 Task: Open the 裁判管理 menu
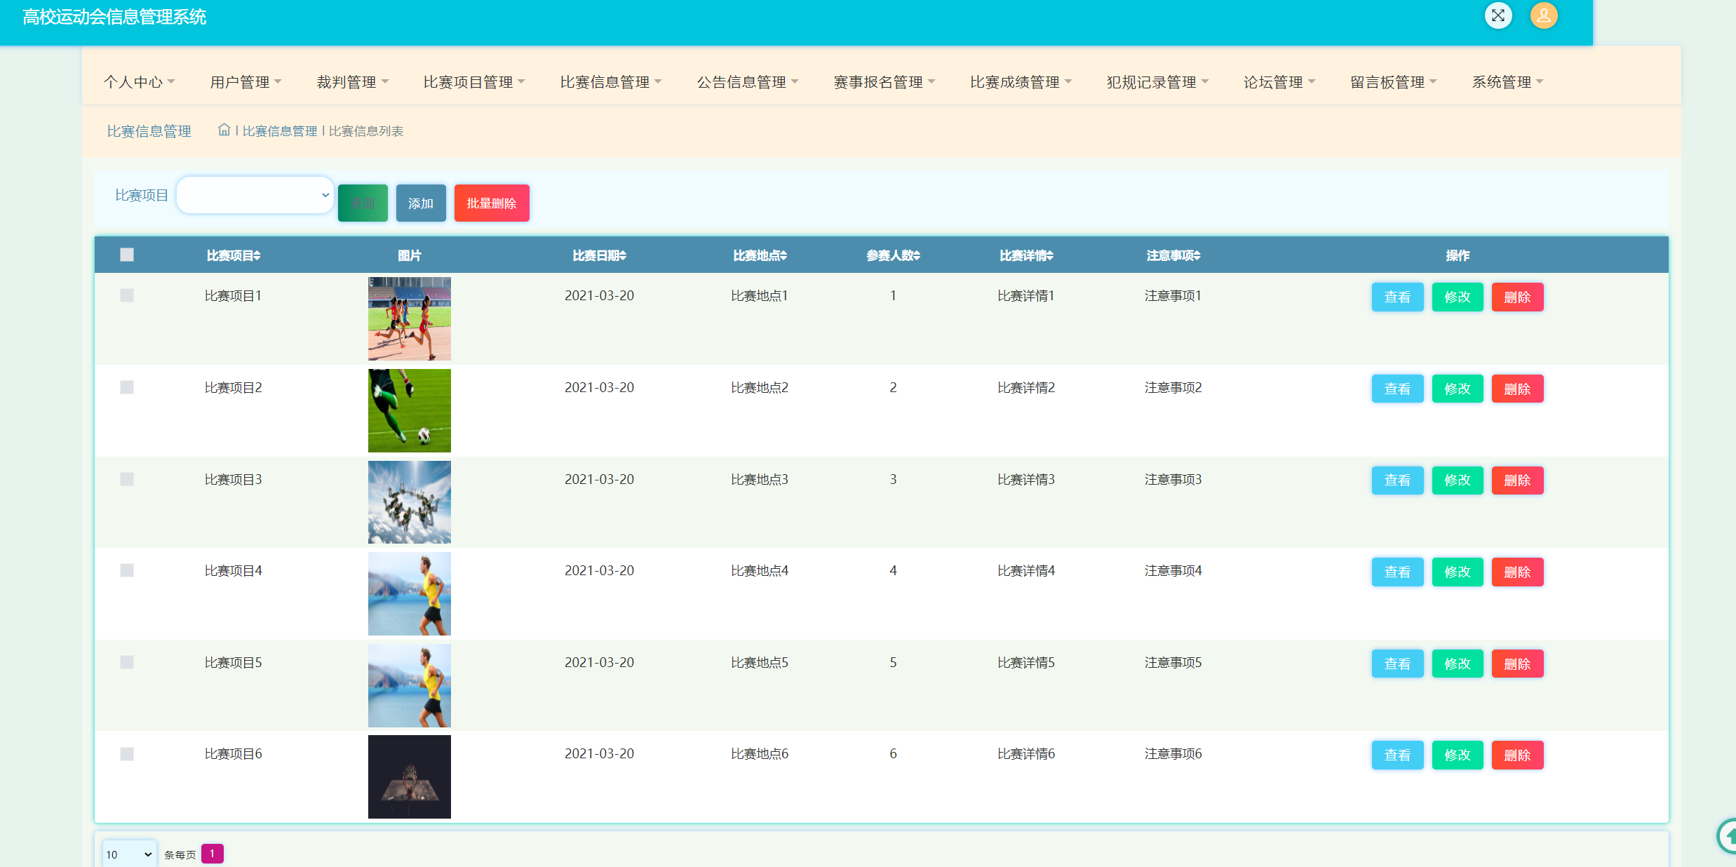pos(352,82)
